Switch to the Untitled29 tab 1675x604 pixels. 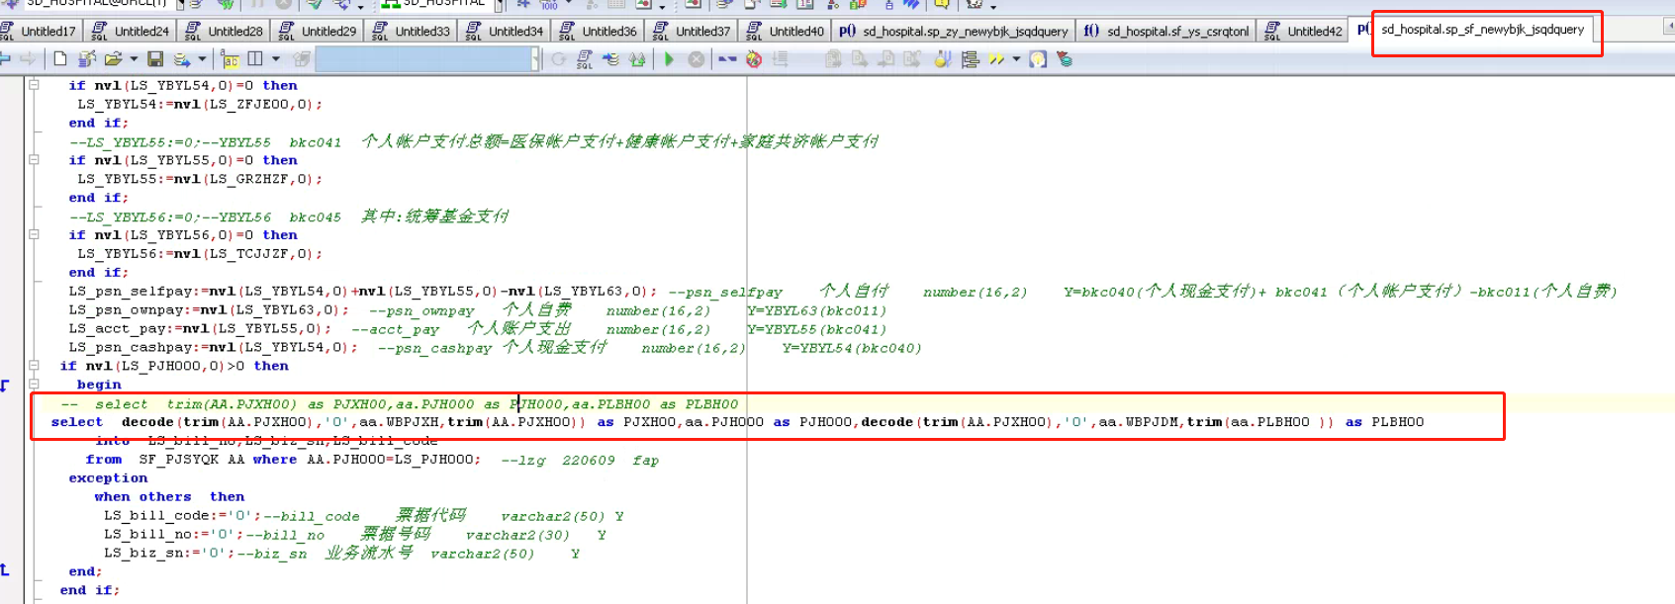pyautogui.click(x=319, y=31)
